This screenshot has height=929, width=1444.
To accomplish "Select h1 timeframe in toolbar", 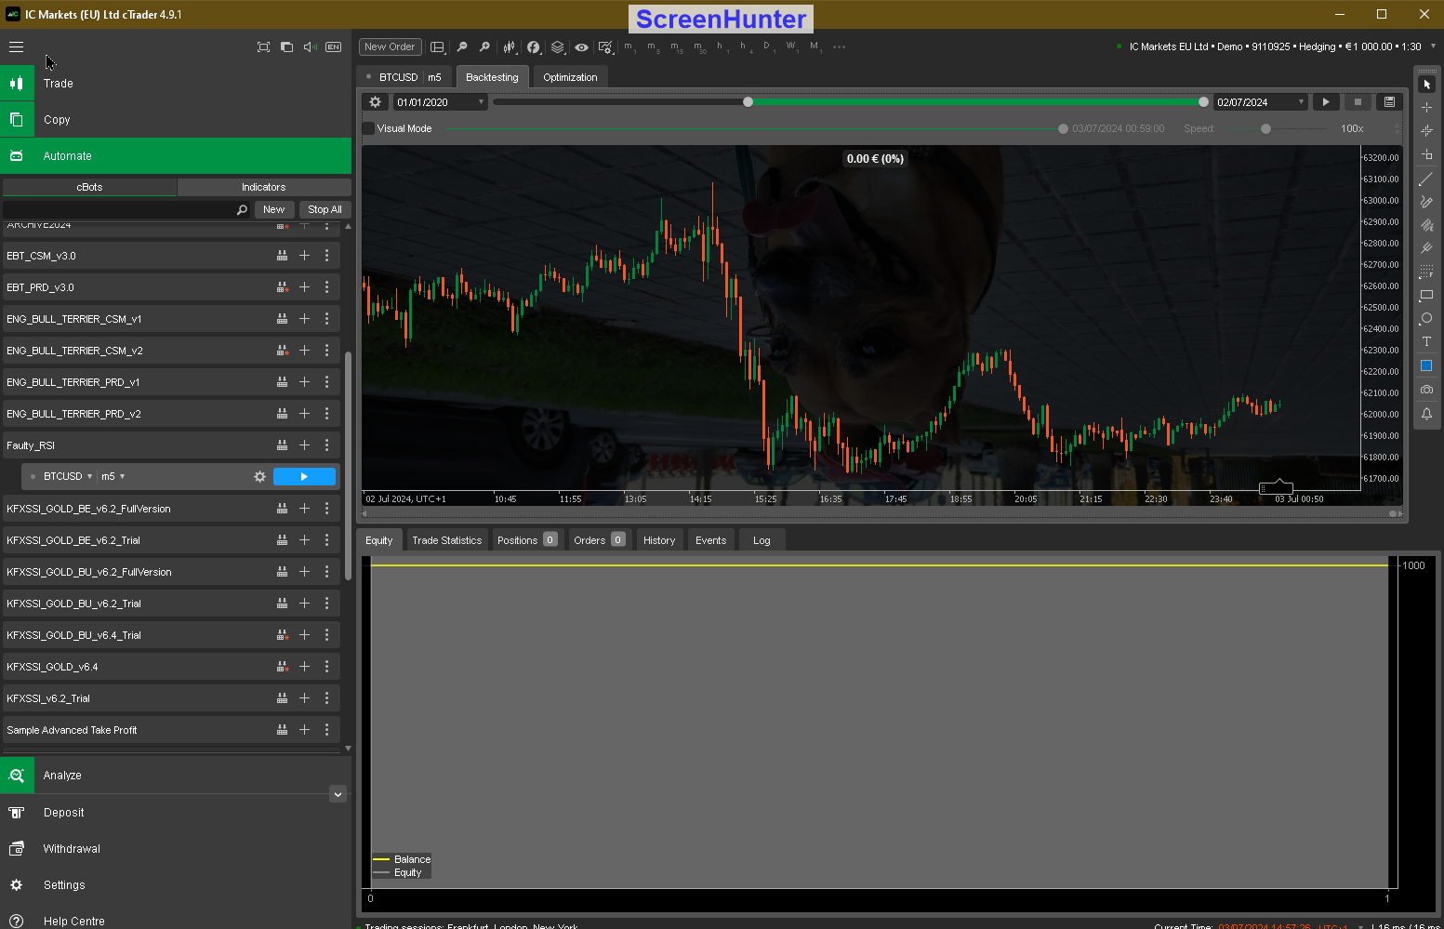I will (722, 46).
